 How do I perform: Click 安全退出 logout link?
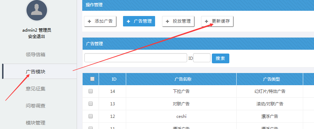pos(37,37)
